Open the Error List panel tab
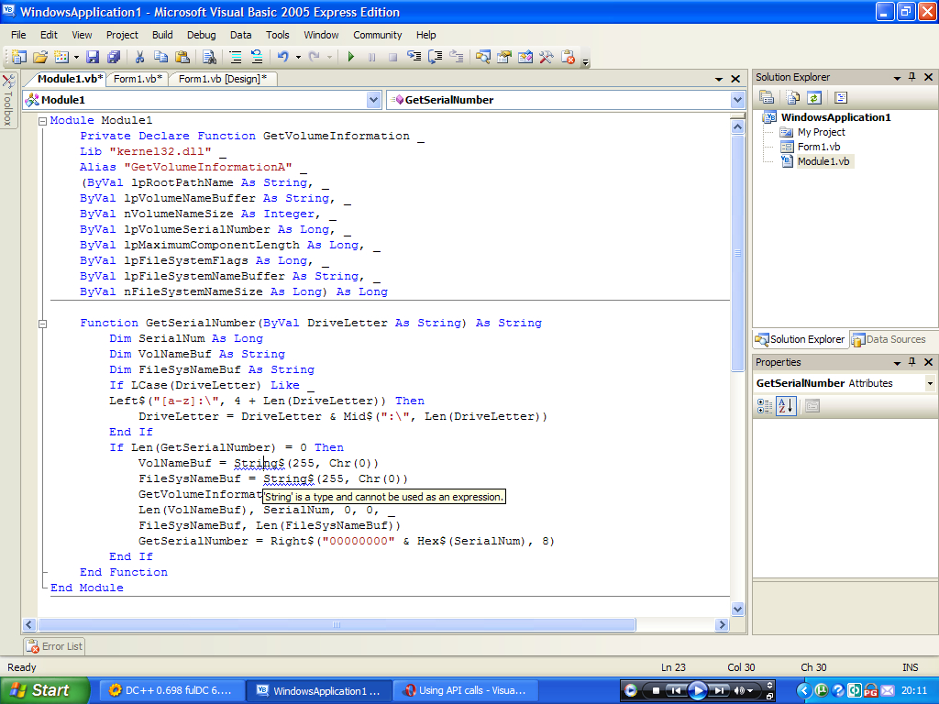This screenshot has width=939, height=704. tap(54, 646)
